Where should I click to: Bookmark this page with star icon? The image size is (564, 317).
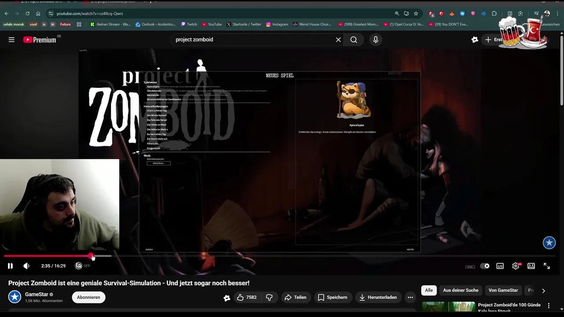point(416,14)
